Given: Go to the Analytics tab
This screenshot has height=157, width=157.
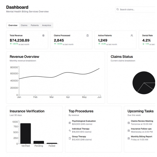Looking at the screenshot, I should click(x=47, y=25).
